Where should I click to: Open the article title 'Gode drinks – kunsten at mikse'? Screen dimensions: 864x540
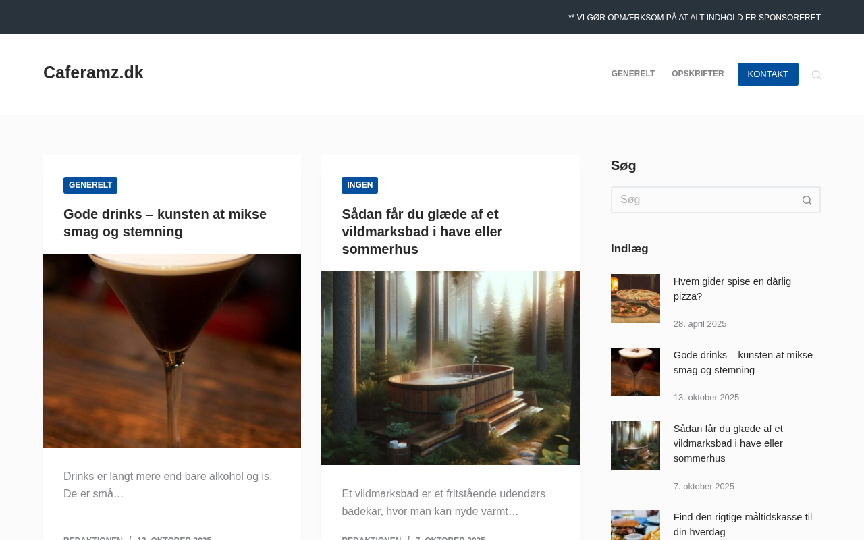(x=165, y=223)
